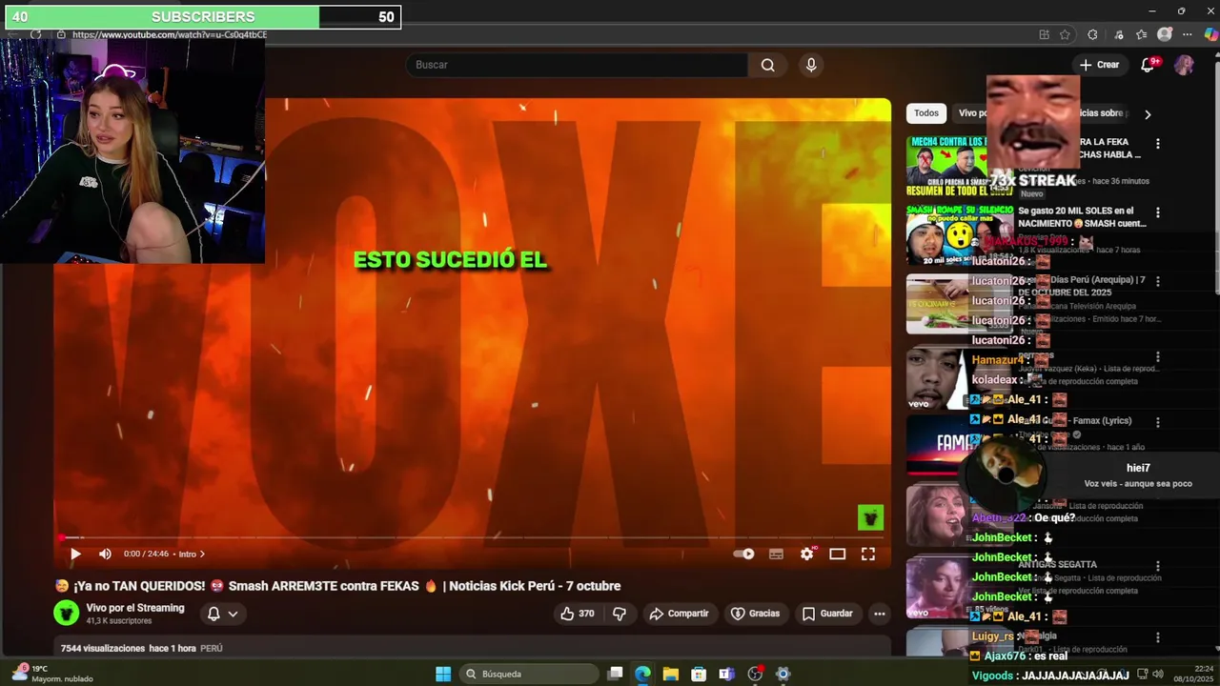Viewport: 1220px width, 686px height.
Task: Open SMASH ROMPE SU SILENCIO thumbnail
Action: [x=959, y=235]
